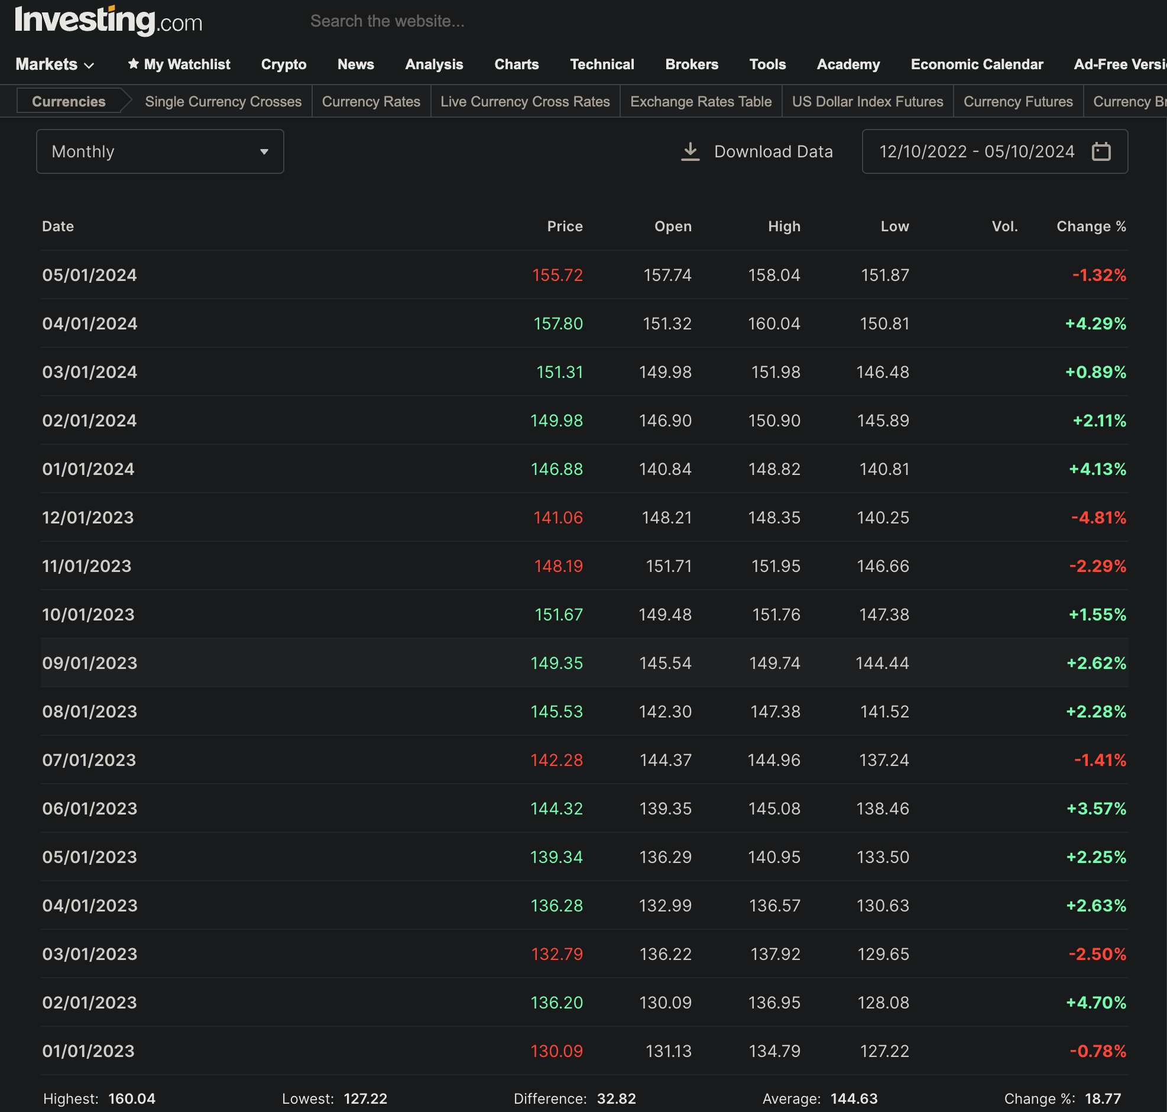Select the 09/01/2023 table row
This screenshot has height=1112, width=1167.
click(x=583, y=662)
